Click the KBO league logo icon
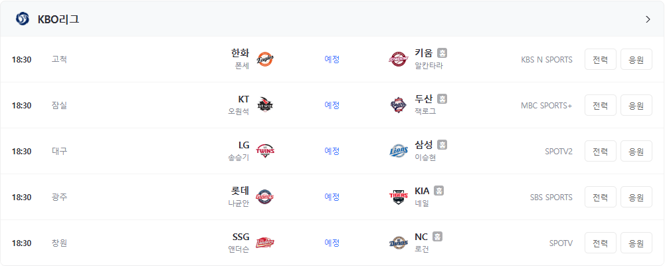Viewport: 669px width, 266px height. [x=22, y=19]
